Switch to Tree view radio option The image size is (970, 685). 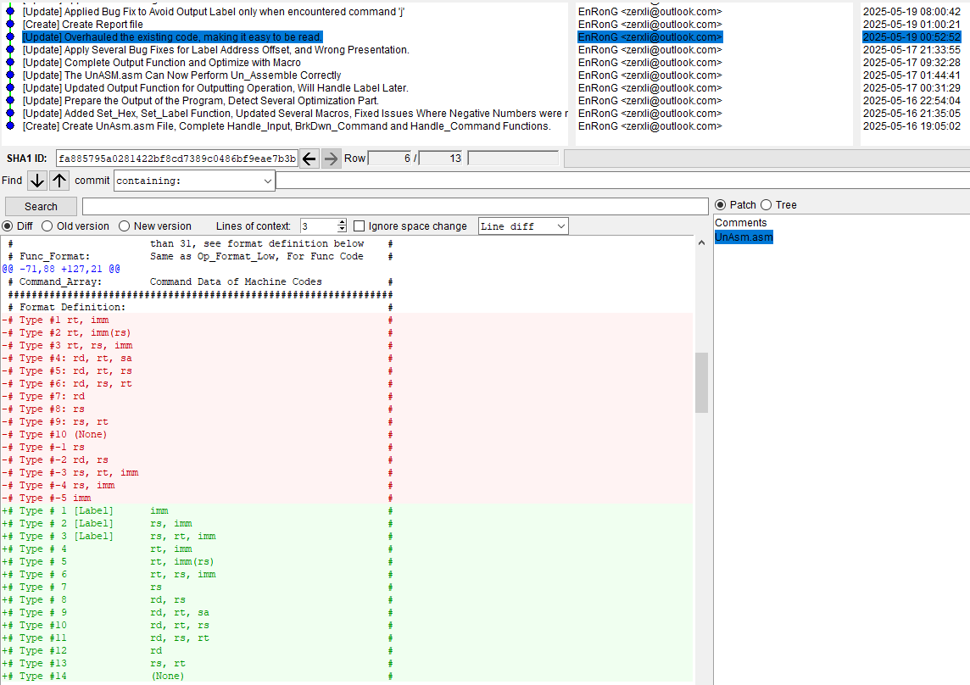pos(767,205)
